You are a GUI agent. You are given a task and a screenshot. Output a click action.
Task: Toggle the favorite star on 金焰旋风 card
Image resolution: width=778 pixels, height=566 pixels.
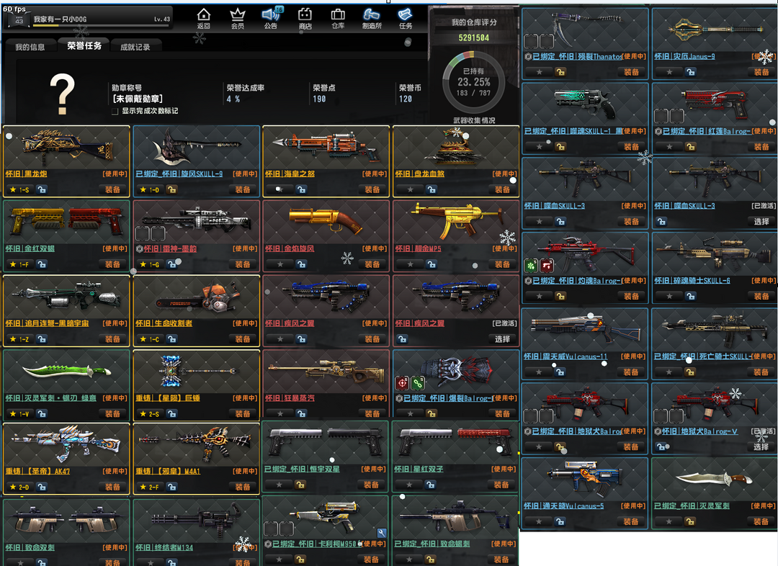[x=280, y=264]
